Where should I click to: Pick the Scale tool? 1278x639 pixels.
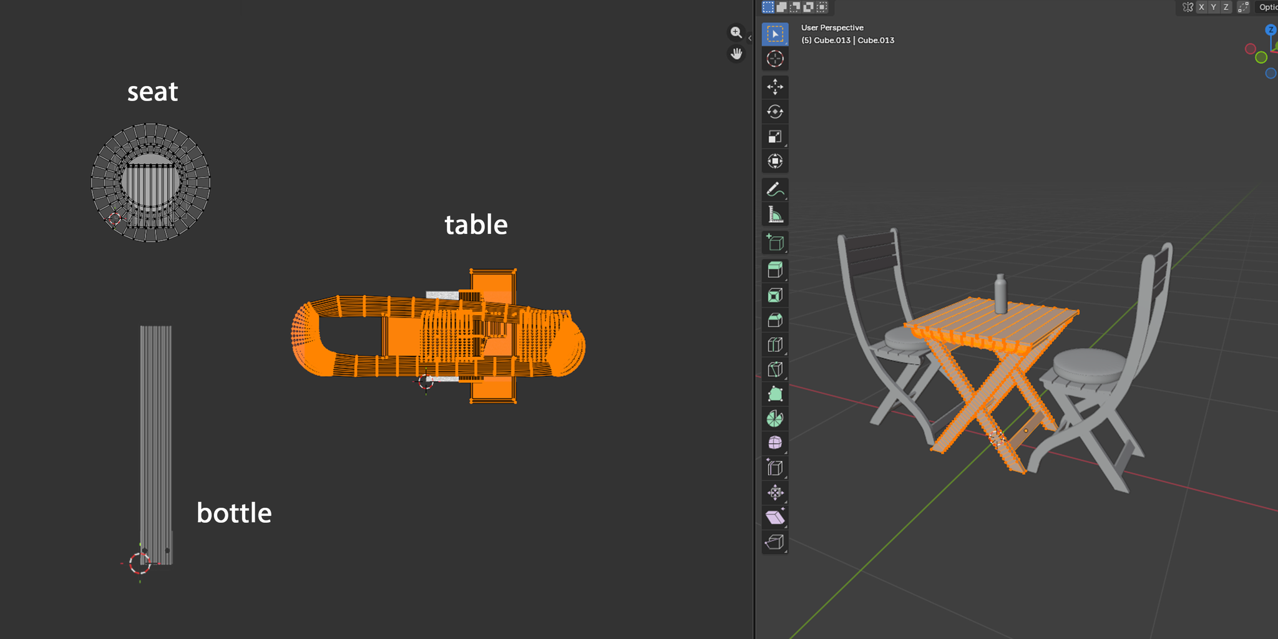(x=775, y=137)
